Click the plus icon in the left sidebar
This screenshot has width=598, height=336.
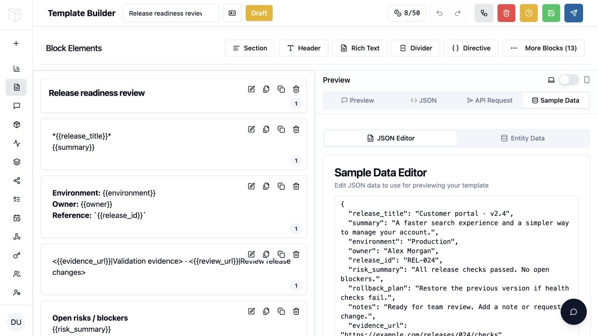[16, 43]
